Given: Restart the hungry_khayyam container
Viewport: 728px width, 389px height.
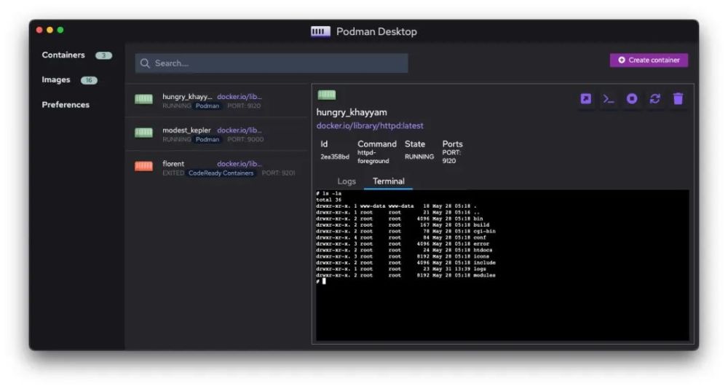Looking at the screenshot, I should click(654, 98).
